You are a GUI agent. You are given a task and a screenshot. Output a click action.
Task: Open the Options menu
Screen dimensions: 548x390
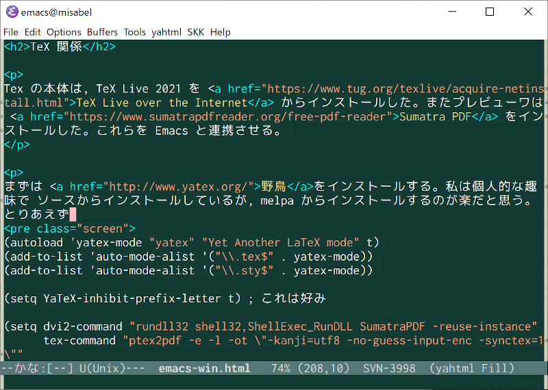[x=64, y=32]
